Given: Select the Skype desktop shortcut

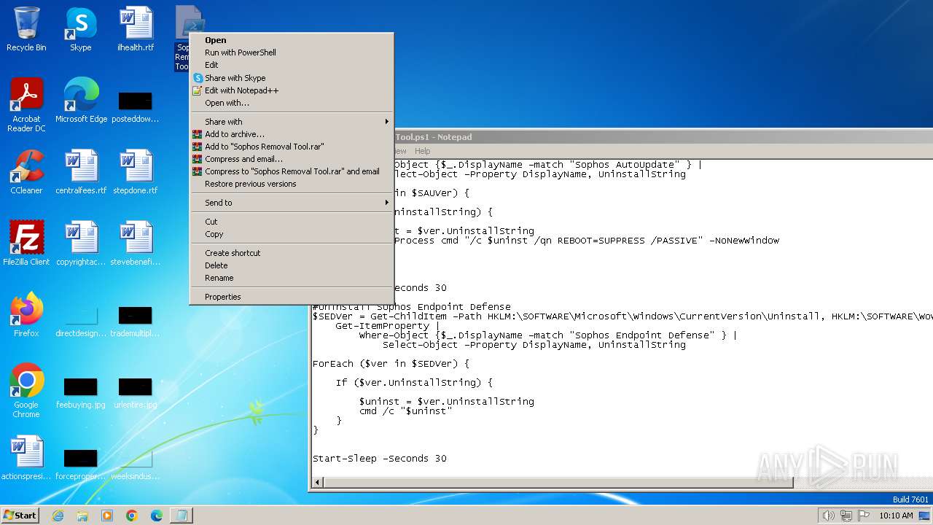Looking at the screenshot, I should [80, 29].
